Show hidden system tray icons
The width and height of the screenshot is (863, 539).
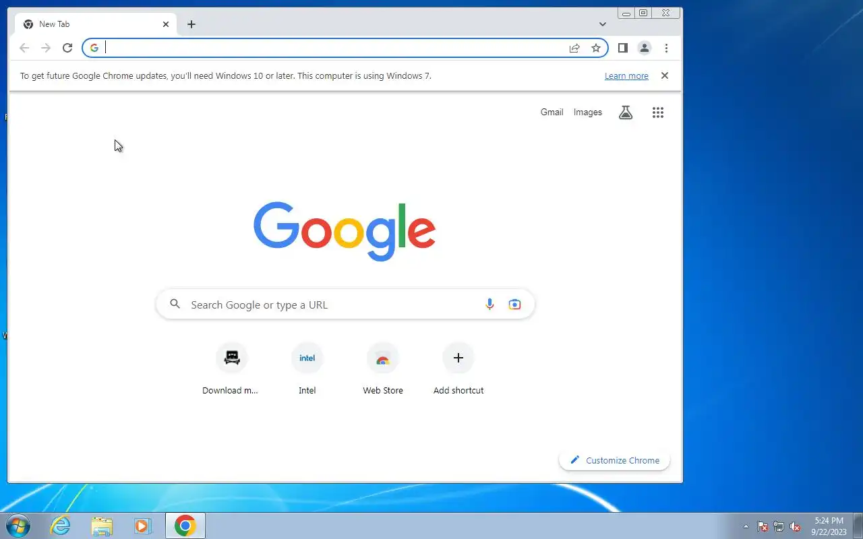point(746,526)
